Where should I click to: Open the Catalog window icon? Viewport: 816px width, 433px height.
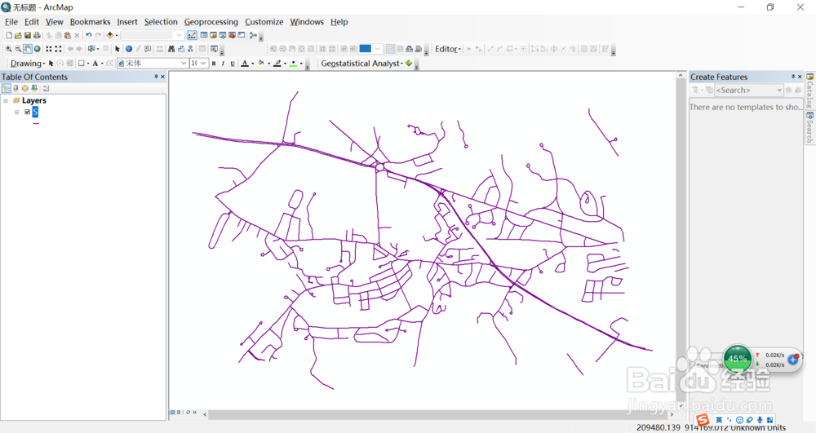(x=213, y=35)
